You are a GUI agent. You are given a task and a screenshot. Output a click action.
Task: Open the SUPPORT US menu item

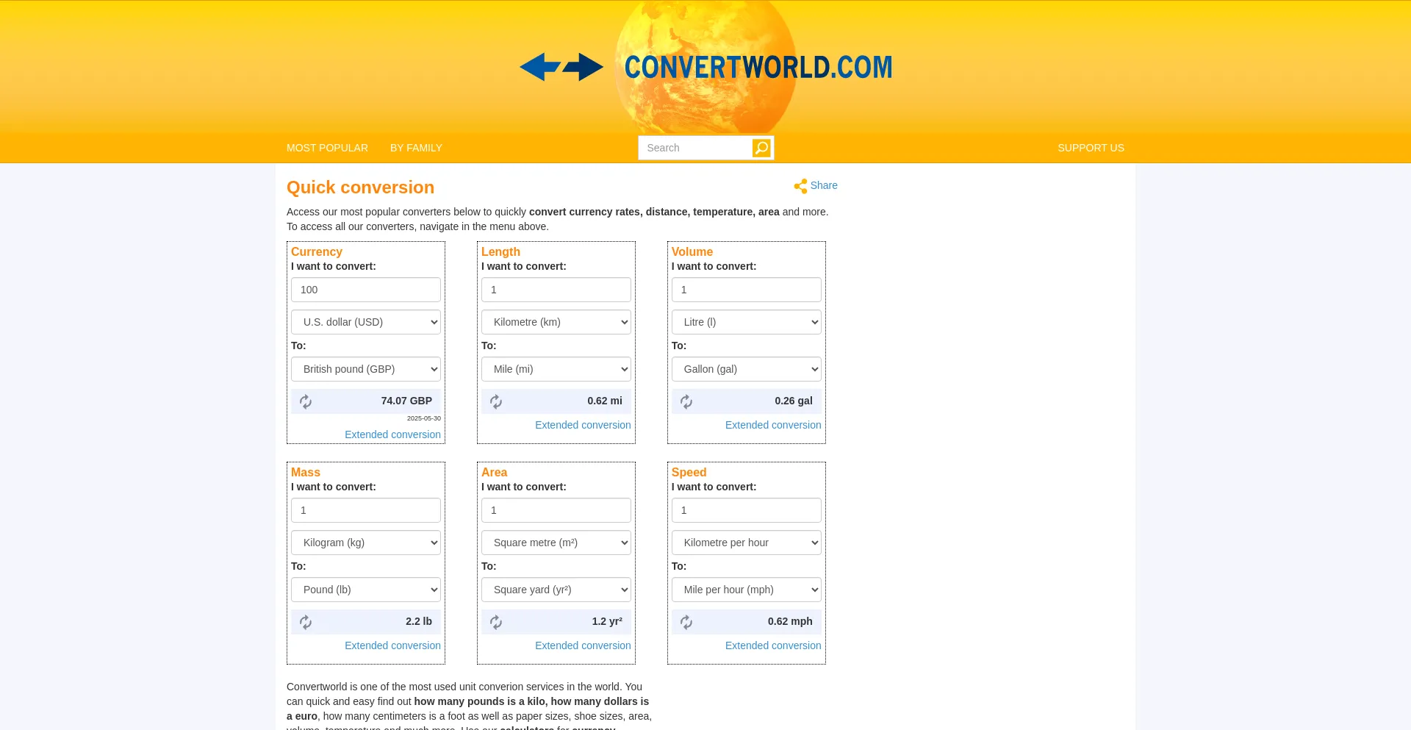(x=1091, y=148)
